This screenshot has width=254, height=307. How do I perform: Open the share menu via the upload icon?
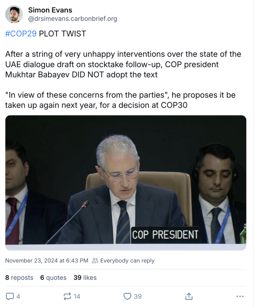coord(189,296)
